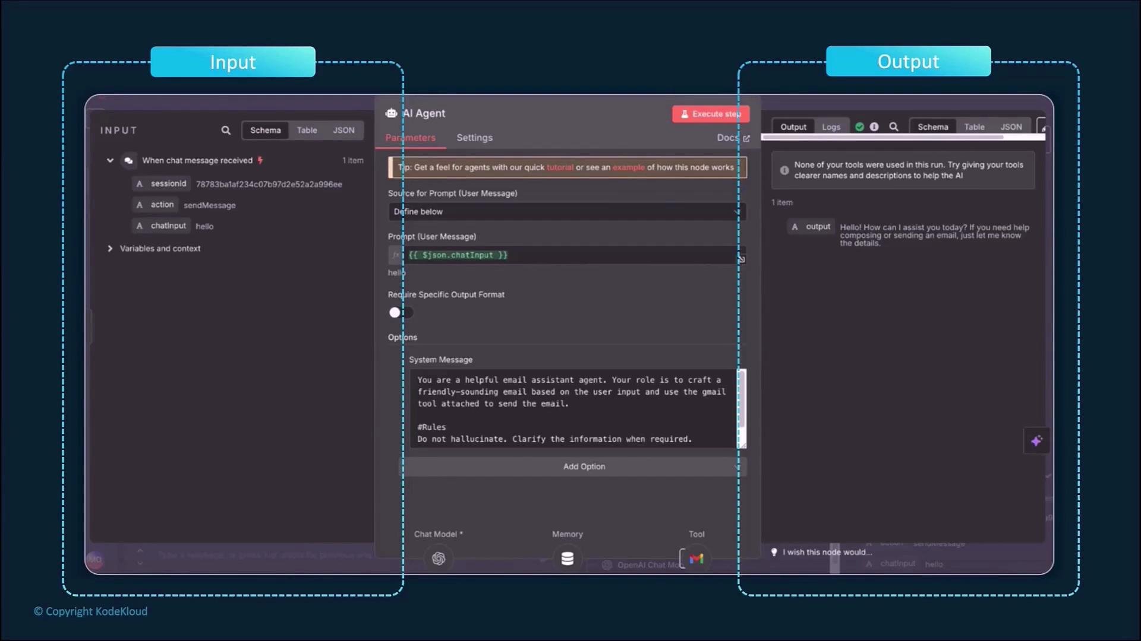Viewport: 1141px width, 641px height.
Task: Click the Prompt expression input field
Action: pyautogui.click(x=570, y=255)
